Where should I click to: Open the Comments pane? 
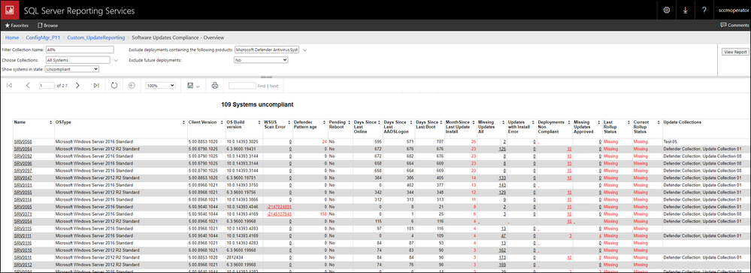point(734,26)
